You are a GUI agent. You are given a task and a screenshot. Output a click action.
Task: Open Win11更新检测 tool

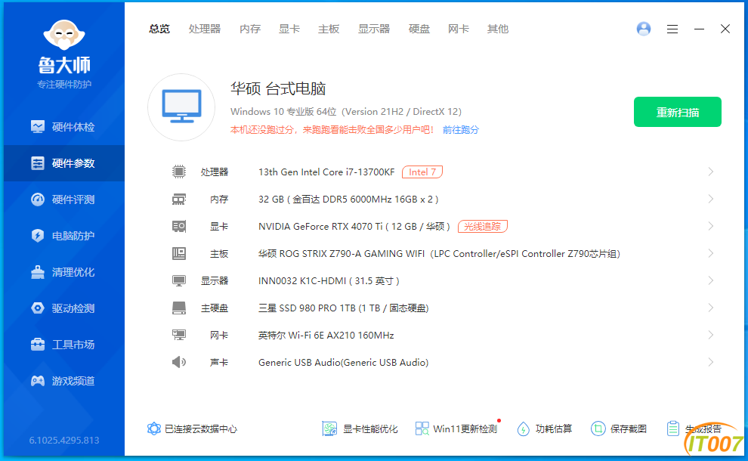456,429
